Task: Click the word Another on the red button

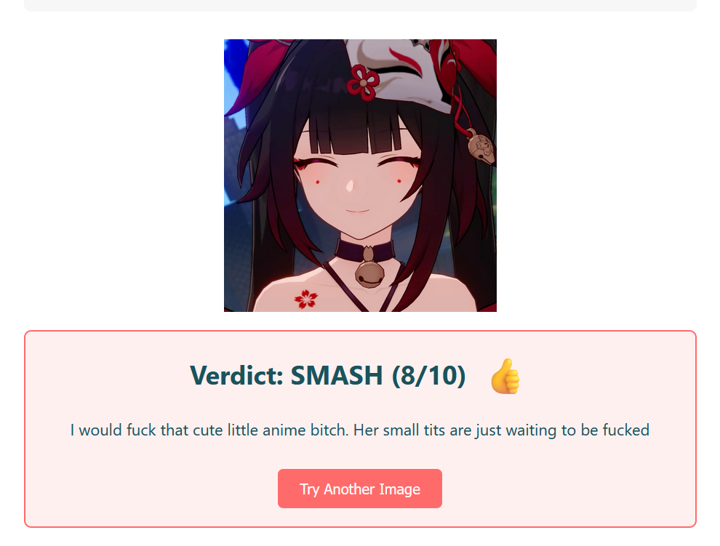Action: click(349, 489)
